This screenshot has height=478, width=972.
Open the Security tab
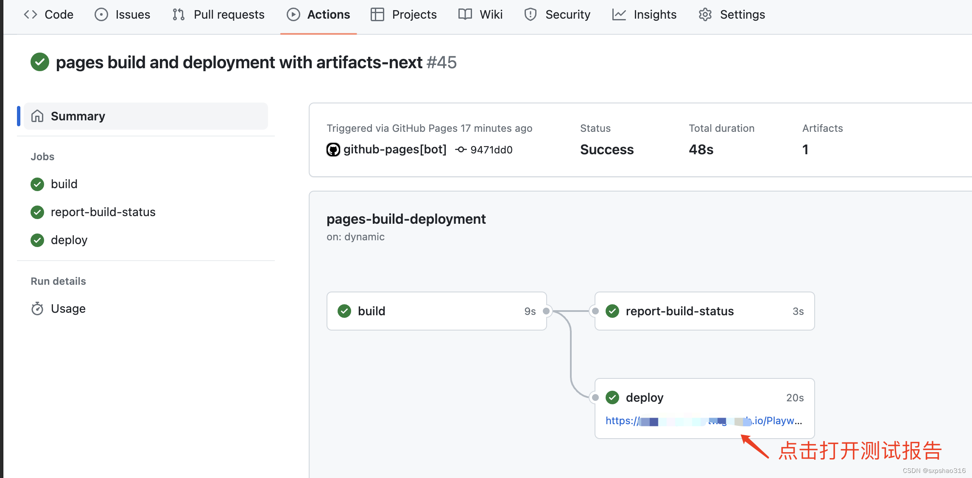[557, 14]
